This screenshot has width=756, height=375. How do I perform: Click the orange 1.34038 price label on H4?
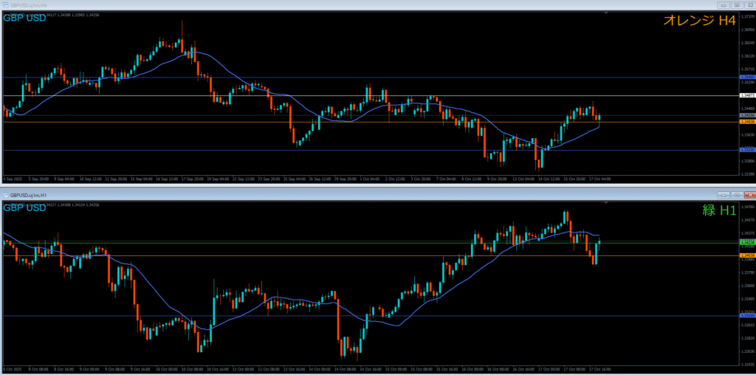(746, 122)
